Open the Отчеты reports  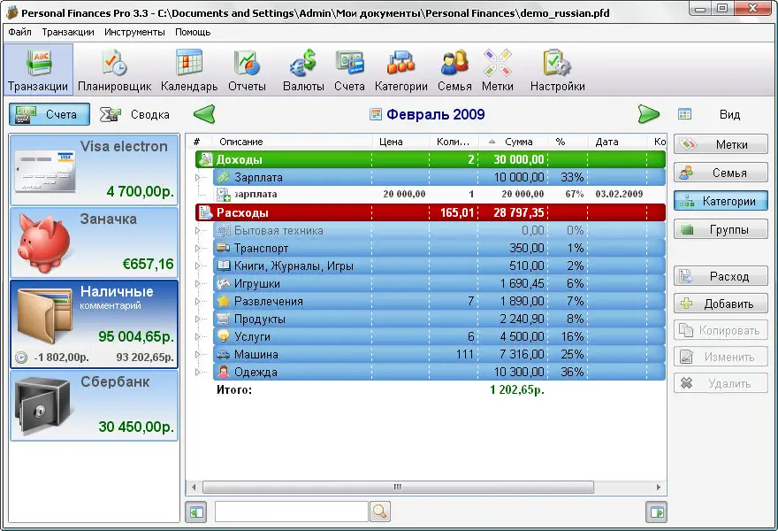point(247,70)
